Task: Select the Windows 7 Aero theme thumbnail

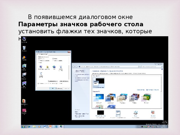Action: pyautogui.click(x=98, y=98)
